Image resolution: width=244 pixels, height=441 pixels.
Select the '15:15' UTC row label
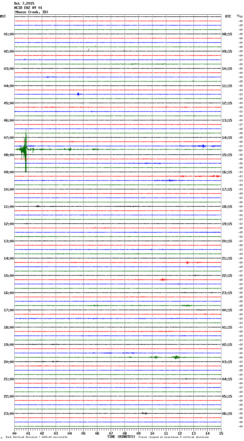tap(227, 155)
